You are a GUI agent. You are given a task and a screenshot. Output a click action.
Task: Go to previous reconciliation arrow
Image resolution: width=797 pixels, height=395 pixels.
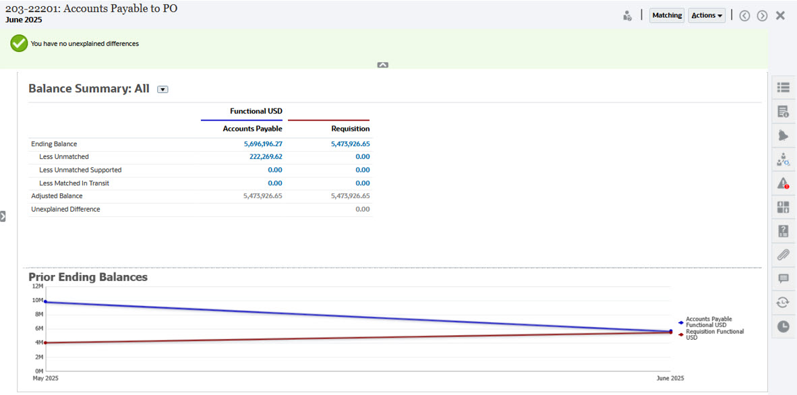pyautogui.click(x=744, y=16)
